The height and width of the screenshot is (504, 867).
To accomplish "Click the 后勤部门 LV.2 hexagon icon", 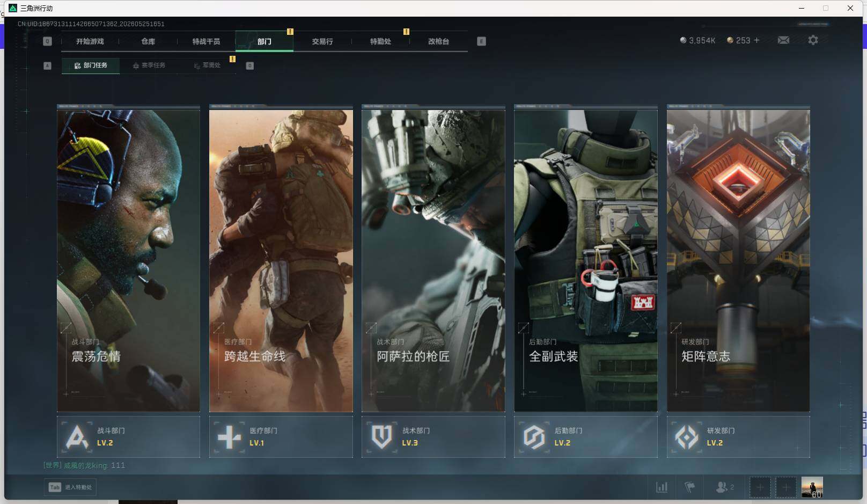I will [x=534, y=436].
